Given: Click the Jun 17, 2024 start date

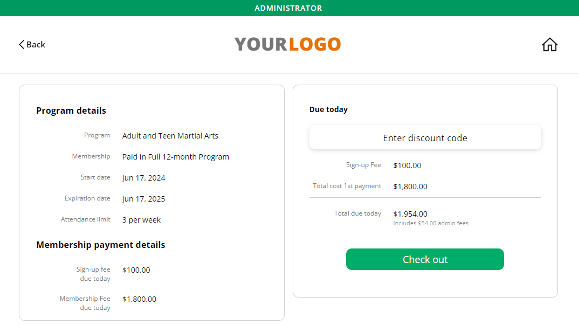Looking at the screenshot, I should click(x=143, y=178).
